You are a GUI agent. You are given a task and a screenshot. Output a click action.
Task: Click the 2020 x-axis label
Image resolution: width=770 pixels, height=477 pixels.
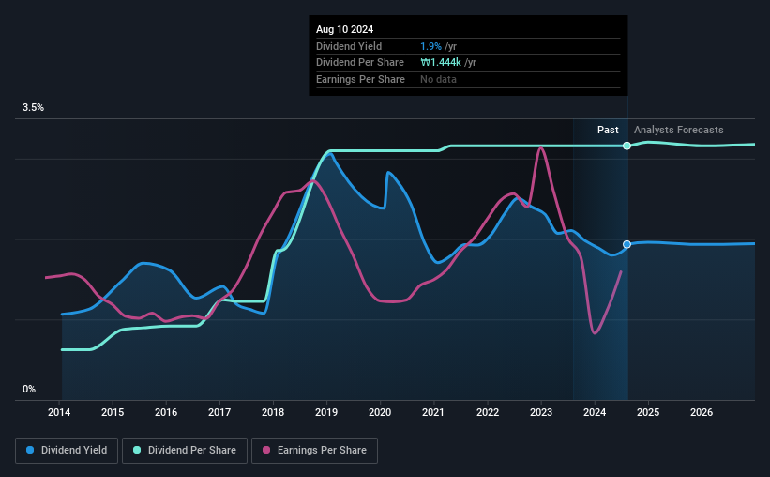380,412
